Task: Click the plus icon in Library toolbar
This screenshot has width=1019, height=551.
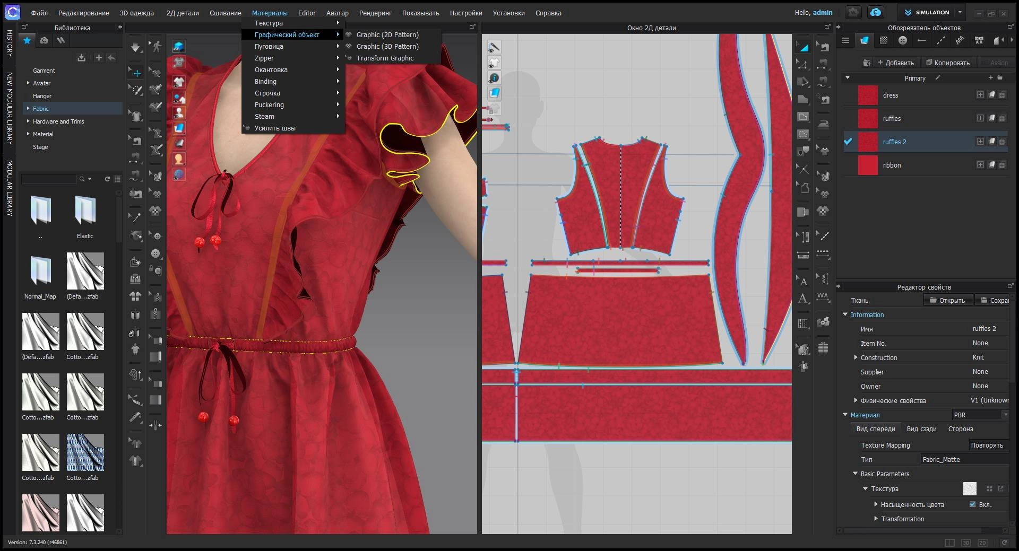Action: pos(99,57)
